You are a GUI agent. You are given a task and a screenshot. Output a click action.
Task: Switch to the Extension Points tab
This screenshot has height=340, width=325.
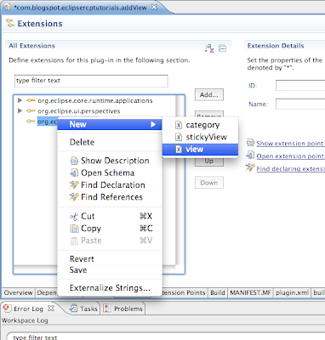(184, 292)
